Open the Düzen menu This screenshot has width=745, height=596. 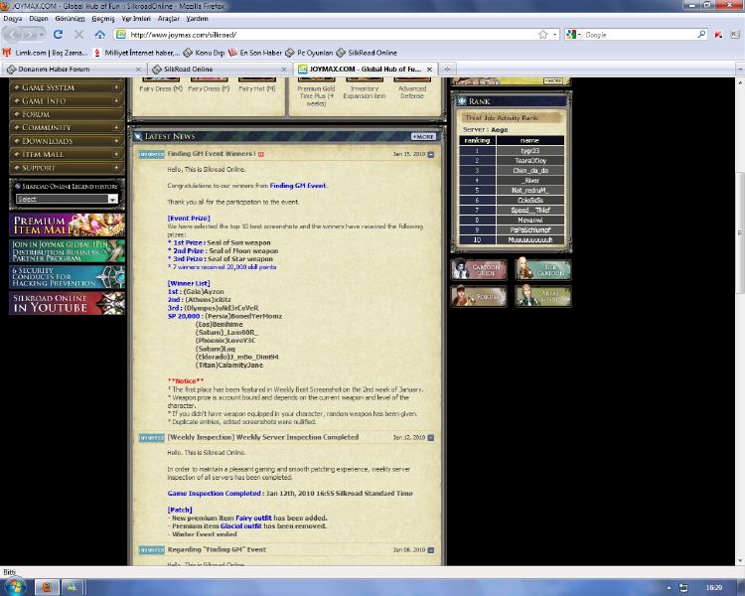[39, 19]
